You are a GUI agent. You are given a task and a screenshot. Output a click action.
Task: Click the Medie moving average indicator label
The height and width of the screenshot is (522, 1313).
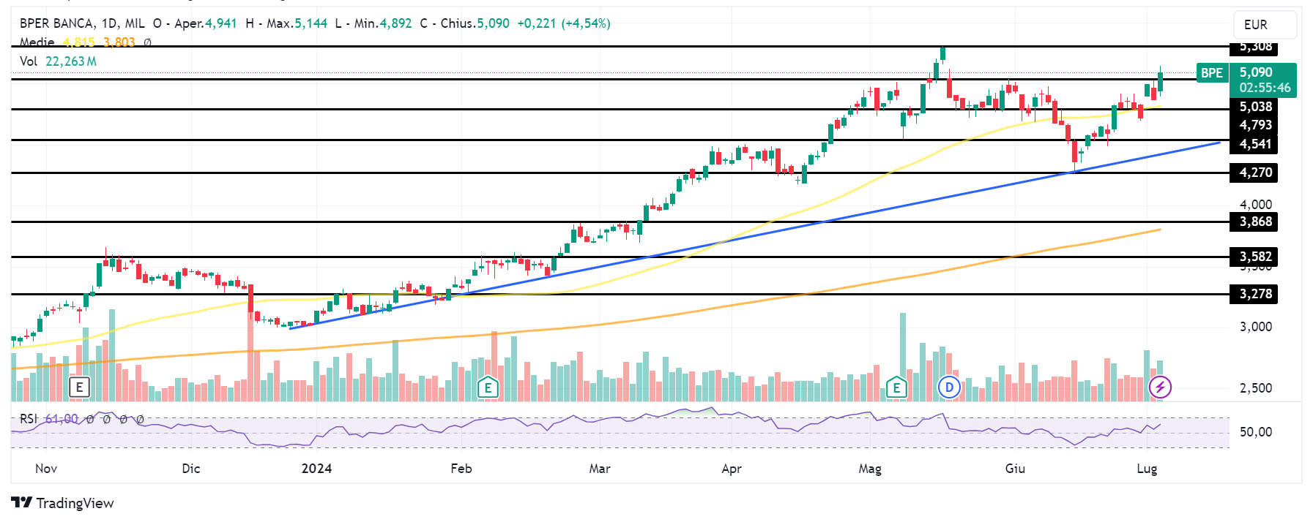tap(37, 42)
